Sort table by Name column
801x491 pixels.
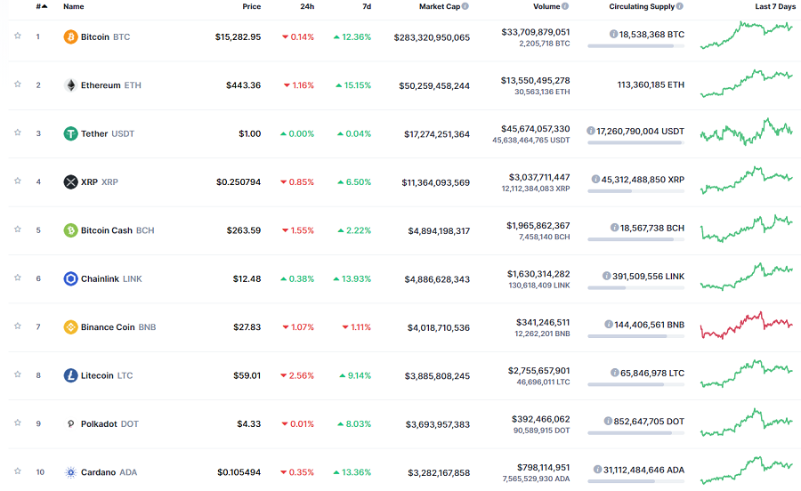[x=74, y=6]
